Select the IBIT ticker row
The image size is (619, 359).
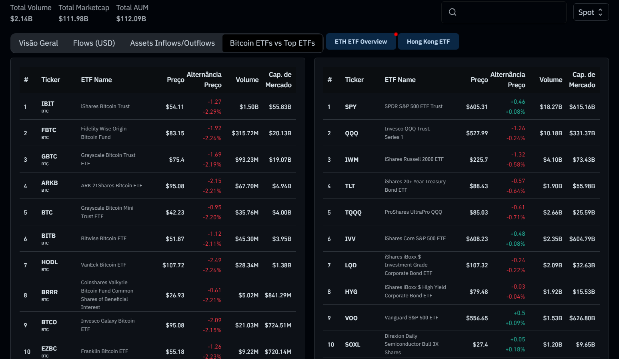[158, 106]
